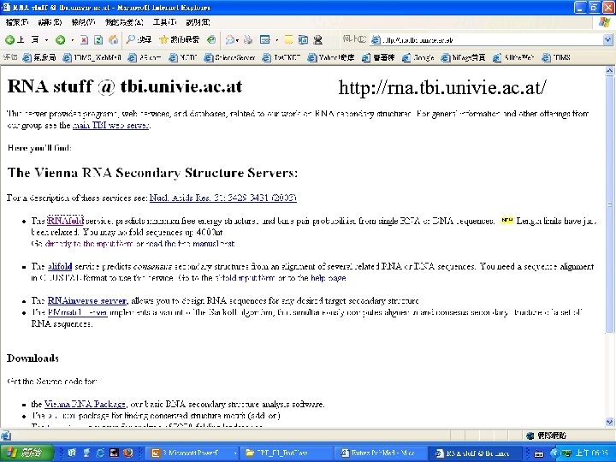Open the Back button history dropdown arrow
The height and width of the screenshot is (462, 616).
pos(46,39)
